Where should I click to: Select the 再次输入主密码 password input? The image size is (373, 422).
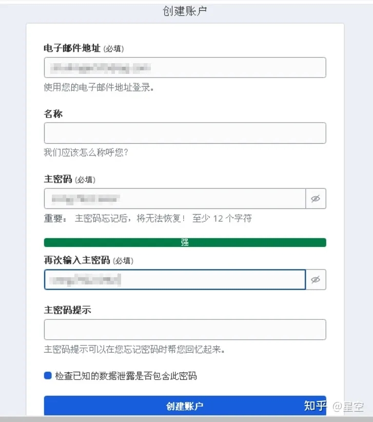click(174, 280)
